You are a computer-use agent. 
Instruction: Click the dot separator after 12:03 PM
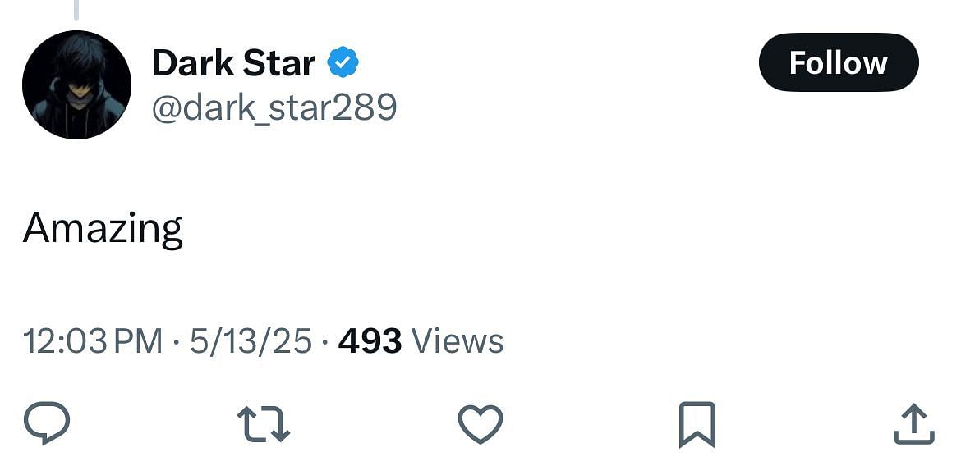coord(177,341)
